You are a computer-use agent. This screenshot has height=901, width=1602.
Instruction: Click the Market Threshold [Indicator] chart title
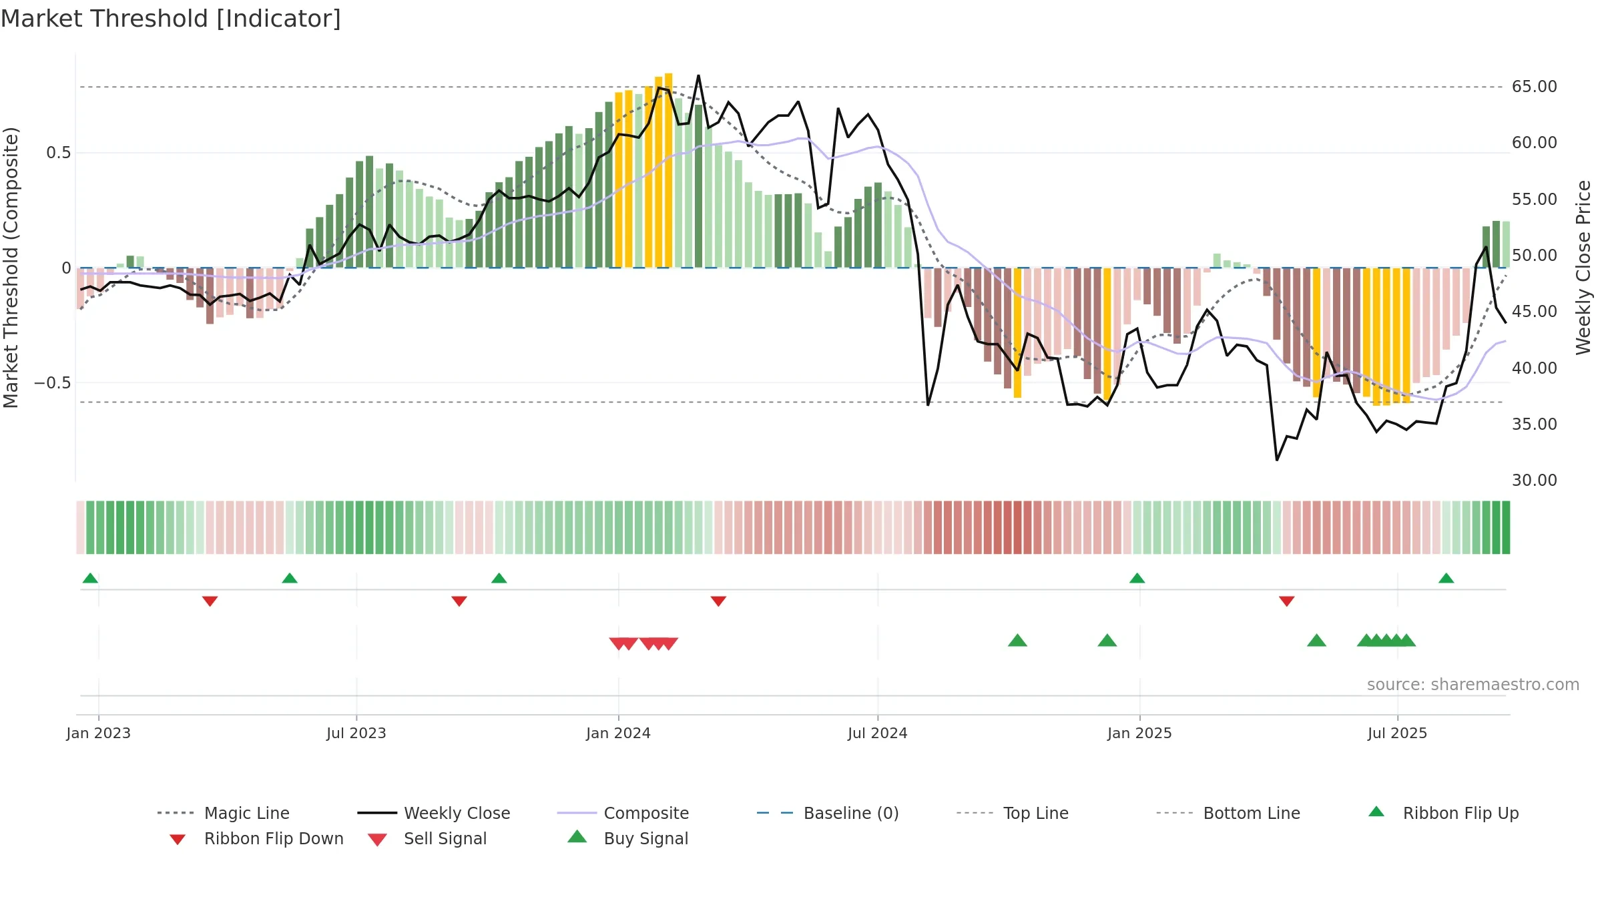click(171, 19)
